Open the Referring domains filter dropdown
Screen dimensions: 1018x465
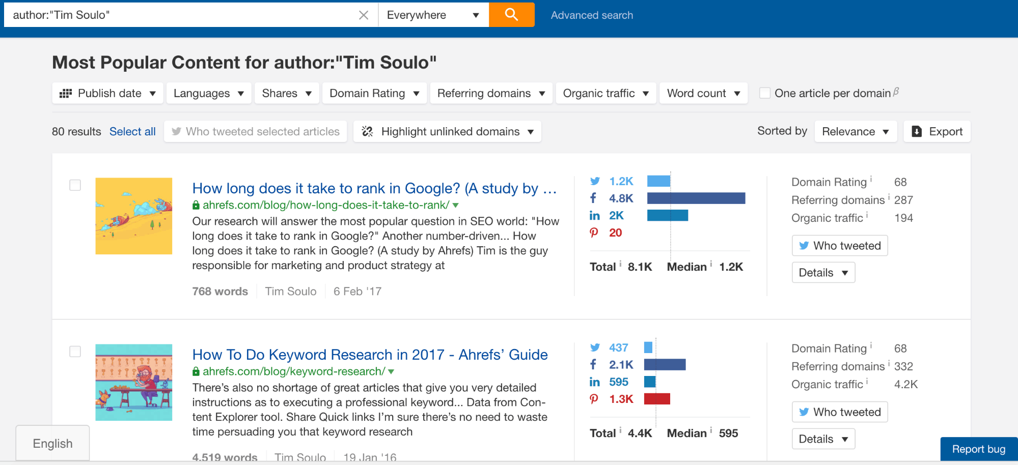click(491, 93)
